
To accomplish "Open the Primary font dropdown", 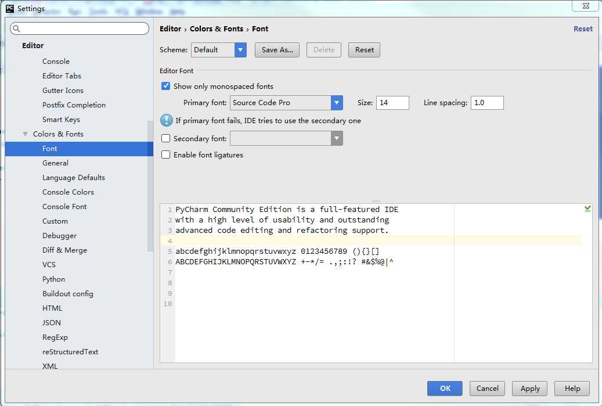I will coord(337,103).
